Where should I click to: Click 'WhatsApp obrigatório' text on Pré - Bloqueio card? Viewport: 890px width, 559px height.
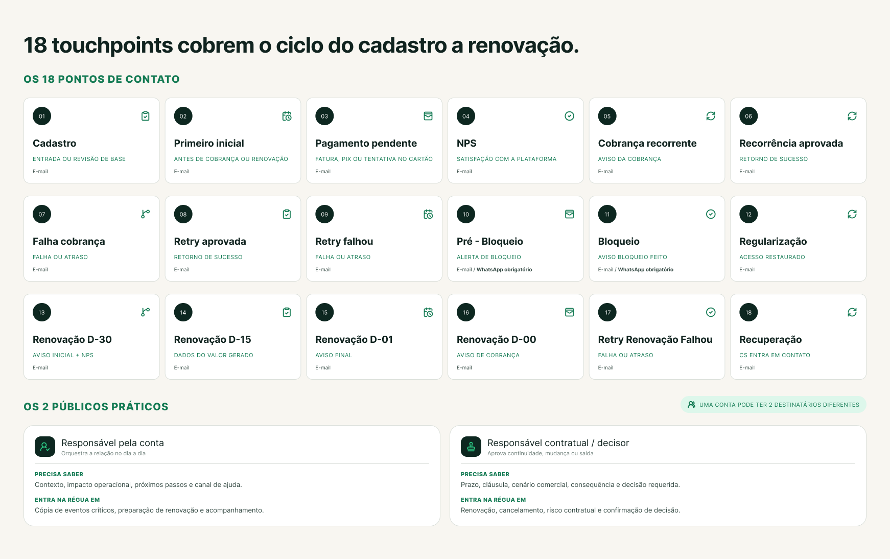(504, 270)
